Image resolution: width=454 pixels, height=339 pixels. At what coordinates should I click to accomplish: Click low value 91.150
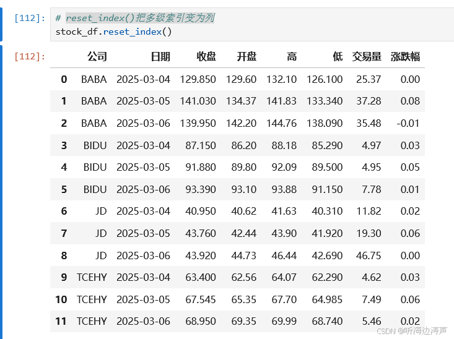click(327, 189)
